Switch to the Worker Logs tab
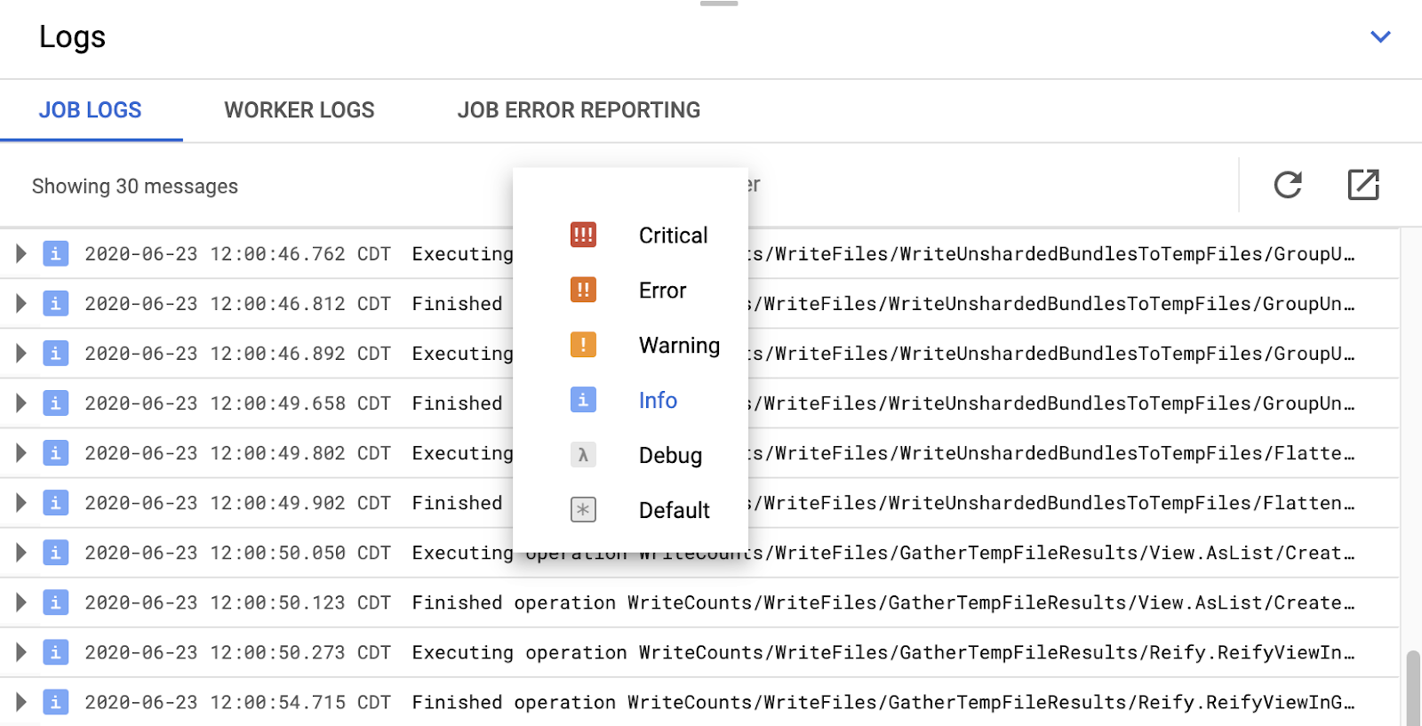This screenshot has width=1422, height=726. [x=299, y=110]
